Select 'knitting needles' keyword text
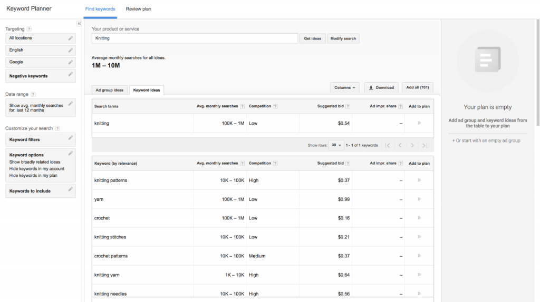 (x=111, y=294)
